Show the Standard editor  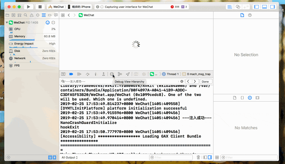(x=230, y=7)
